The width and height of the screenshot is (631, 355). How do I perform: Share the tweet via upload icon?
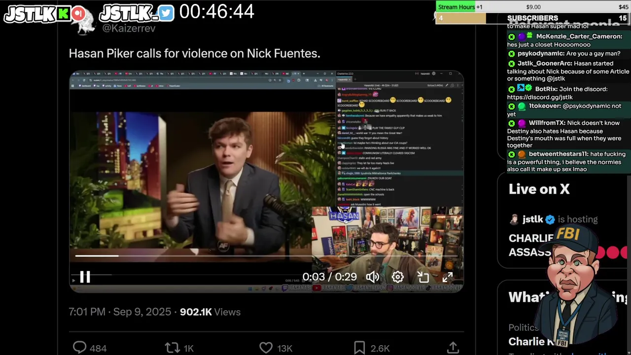point(453,348)
